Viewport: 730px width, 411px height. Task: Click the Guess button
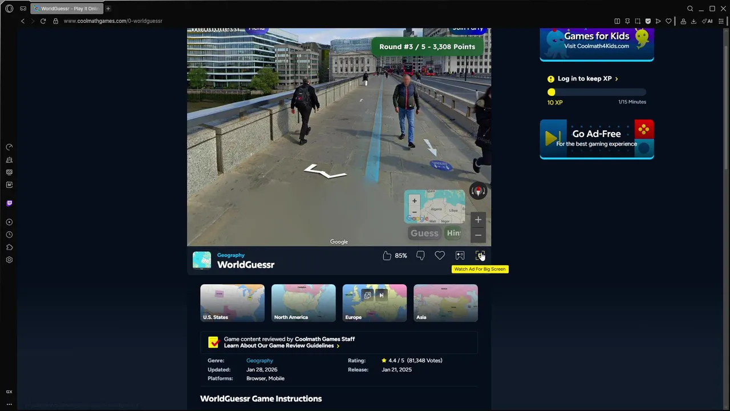[x=425, y=233]
